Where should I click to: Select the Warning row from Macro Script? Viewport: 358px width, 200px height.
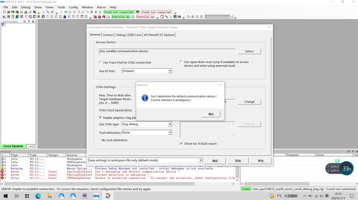[118, 169]
